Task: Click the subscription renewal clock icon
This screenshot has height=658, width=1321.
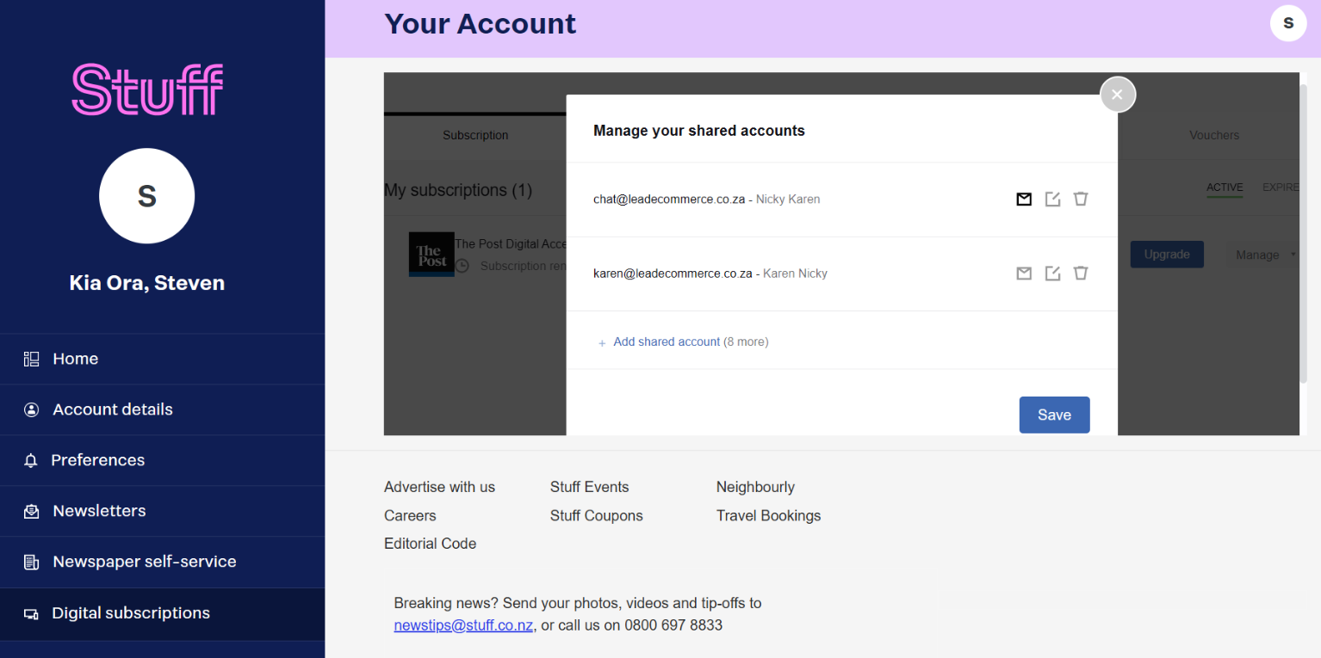Action: point(462,267)
